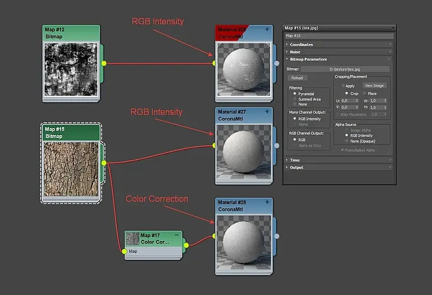The height and width of the screenshot is (295, 432).
Task: Expand the Output rollout
Action: (x=296, y=168)
